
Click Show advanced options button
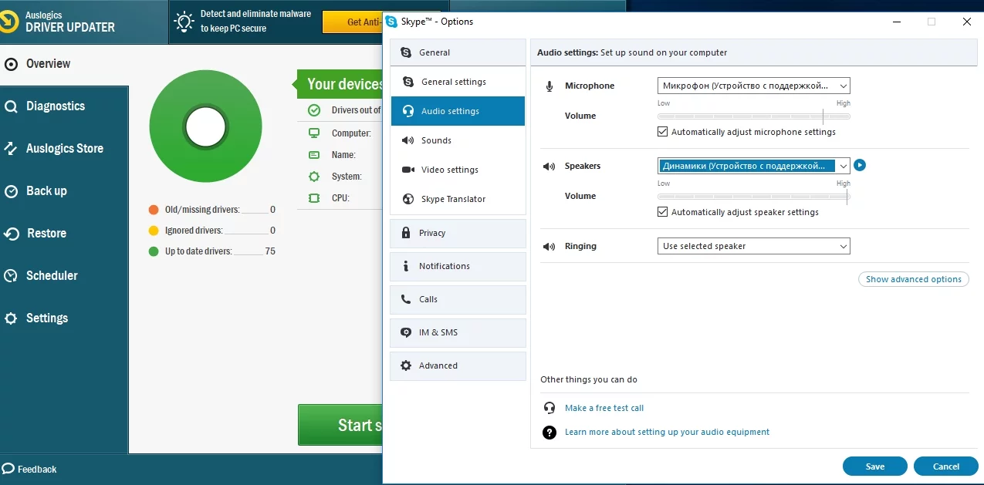tap(914, 279)
